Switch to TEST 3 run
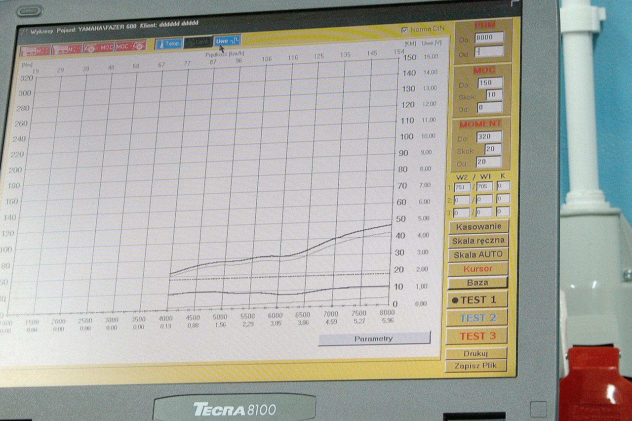The width and height of the screenshot is (632, 421). 477,336
